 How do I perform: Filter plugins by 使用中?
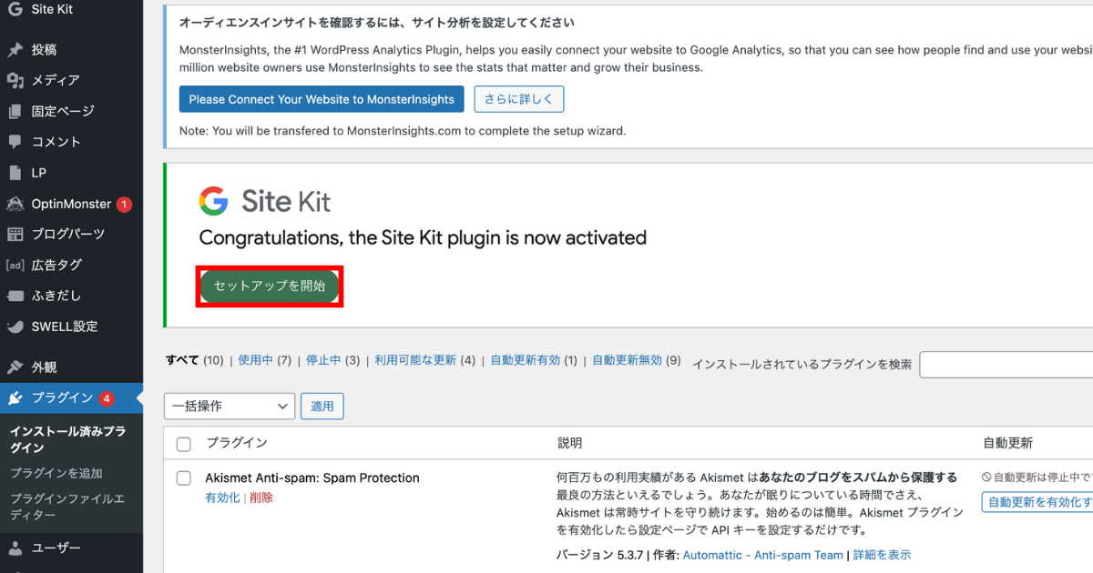(x=256, y=360)
